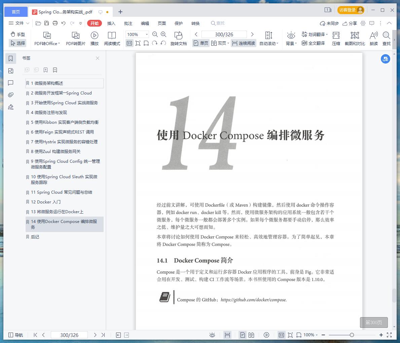Click the ribbon page number field 300/326
400x343 pixels.
(x=224, y=34)
